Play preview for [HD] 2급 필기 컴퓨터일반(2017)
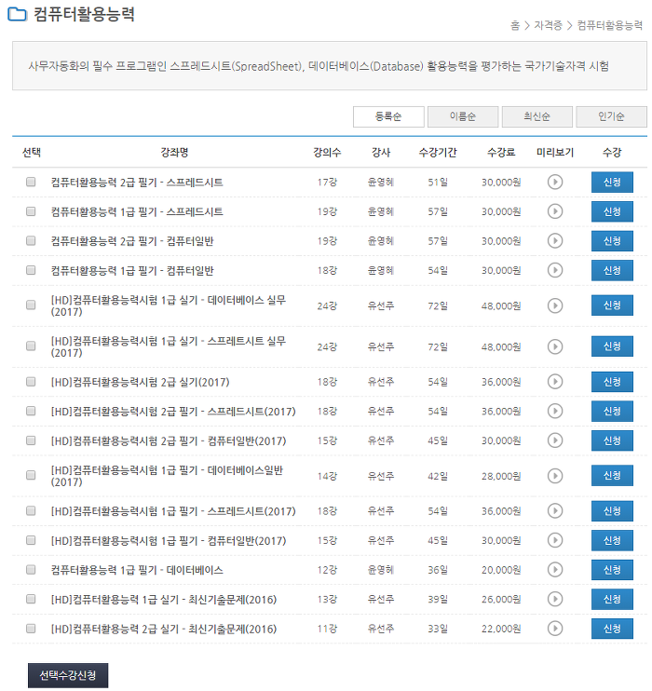This screenshot has height=691, width=652. coord(554,440)
